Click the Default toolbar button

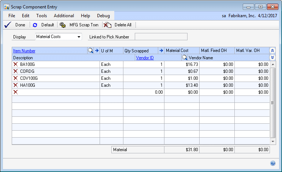44,25
